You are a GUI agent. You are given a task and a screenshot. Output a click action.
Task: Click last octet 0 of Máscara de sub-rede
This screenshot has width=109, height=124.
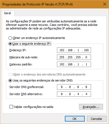pyautogui.click(x=86, y=57)
